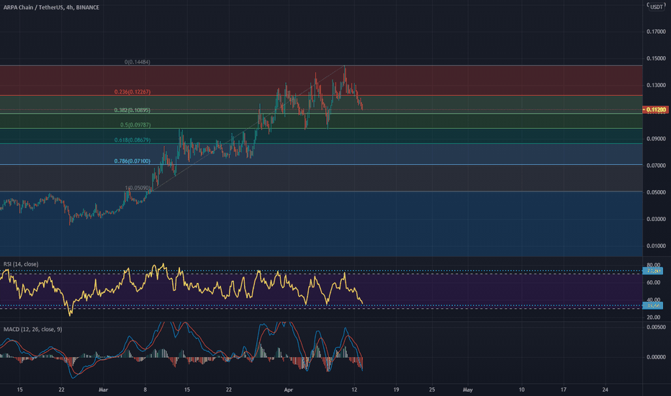Click the 0.07000 price axis value
The height and width of the screenshot is (396, 671).
656,166
